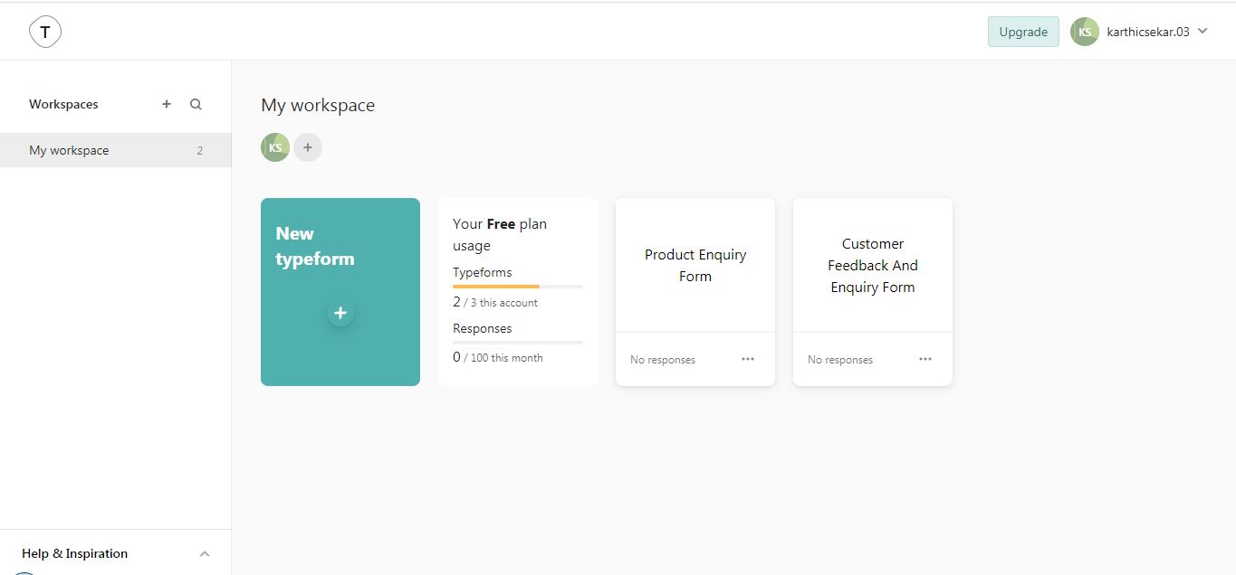
Task: Click the Typeforms usage progress bar
Action: click(517, 287)
